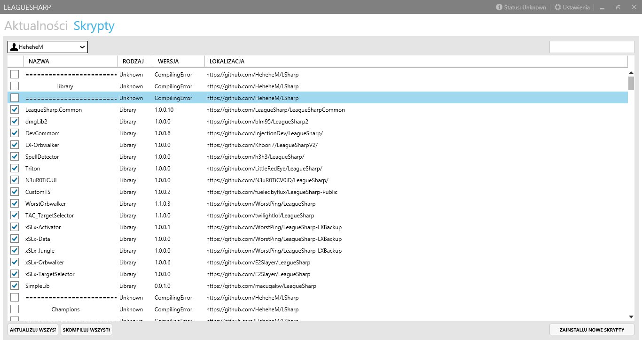Click the twilightlol/LeagueSharp location URL
Viewport: 642px width, 340px height.
pos(260,216)
